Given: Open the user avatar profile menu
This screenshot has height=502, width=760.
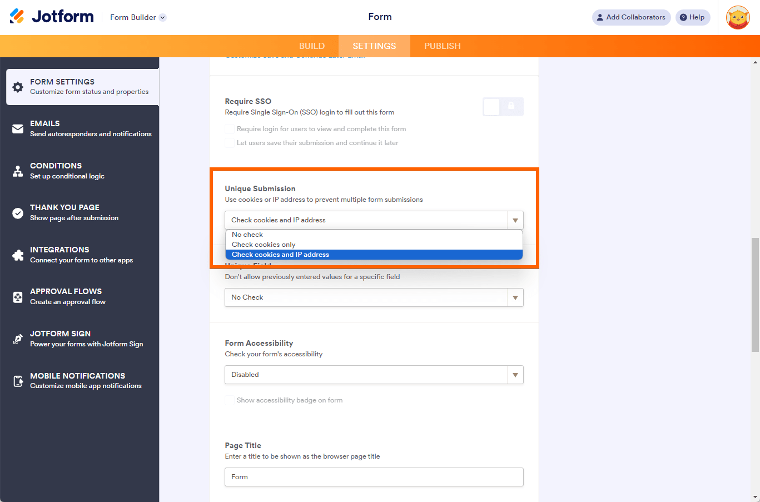Looking at the screenshot, I should (x=738, y=18).
